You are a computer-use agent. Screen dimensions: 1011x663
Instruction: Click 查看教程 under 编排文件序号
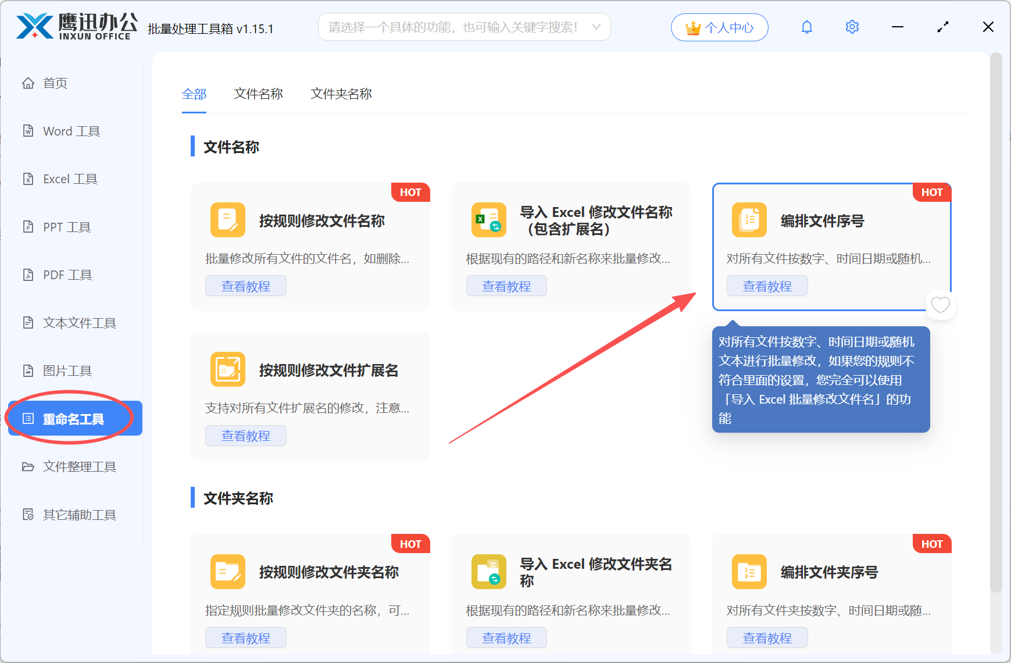tap(767, 286)
